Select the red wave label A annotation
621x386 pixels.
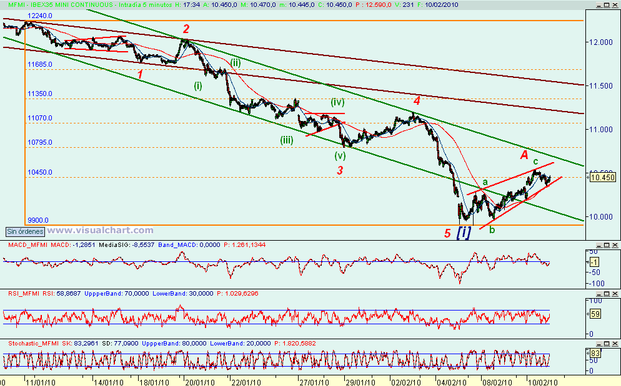[524, 153]
